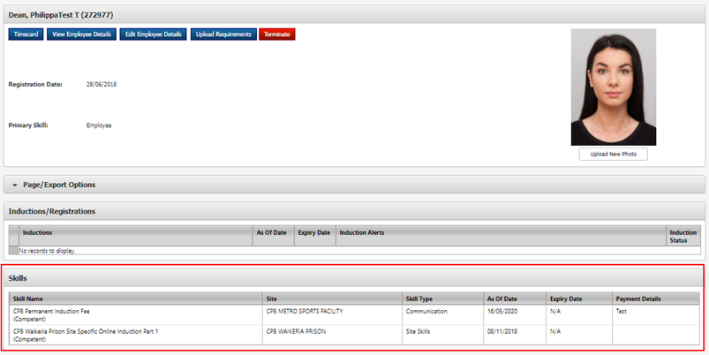Click the CPB METRO SPORTS FACILITY cell
709x355 pixels.
tap(305, 311)
